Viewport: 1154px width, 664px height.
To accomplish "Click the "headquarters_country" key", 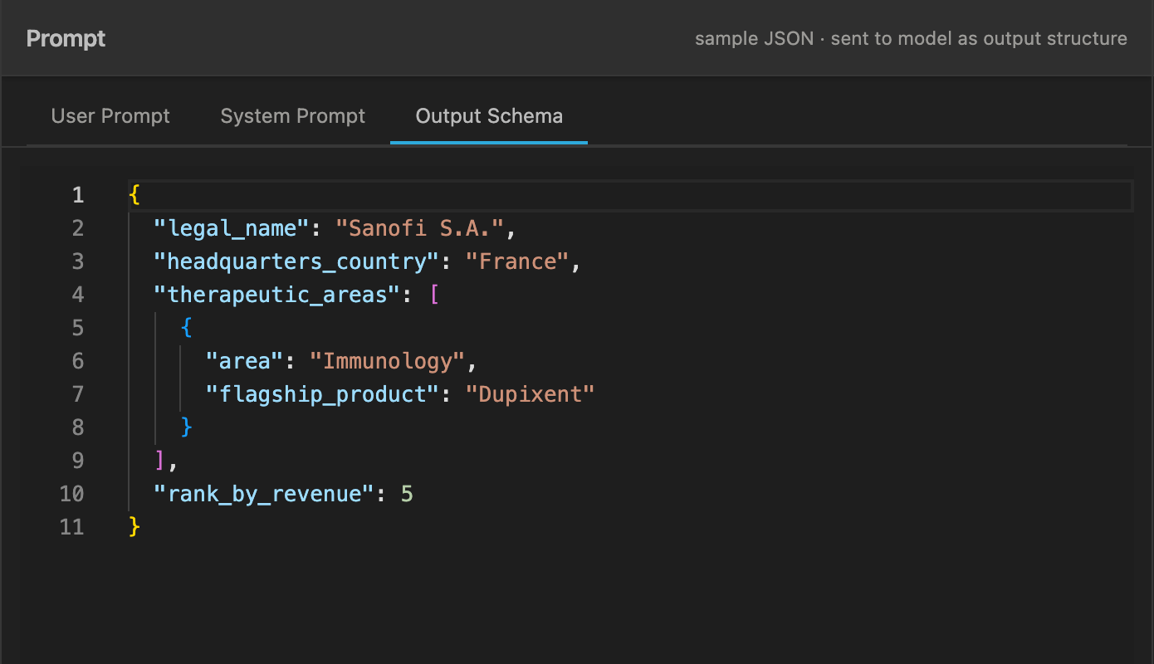I will [x=296, y=261].
